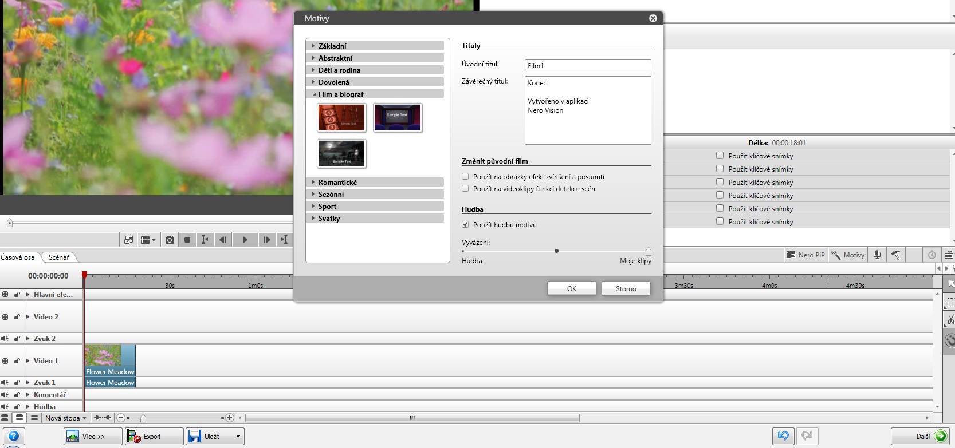Collapse the Film a biograf category
955x448 pixels.
click(x=341, y=94)
